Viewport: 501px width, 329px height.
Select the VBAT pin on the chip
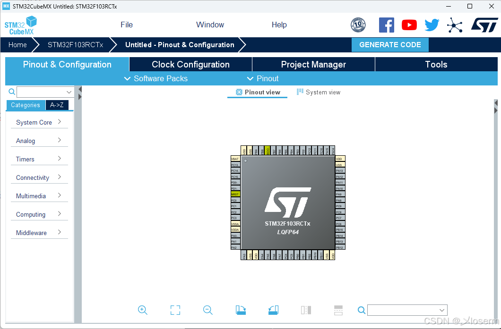[x=235, y=159]
